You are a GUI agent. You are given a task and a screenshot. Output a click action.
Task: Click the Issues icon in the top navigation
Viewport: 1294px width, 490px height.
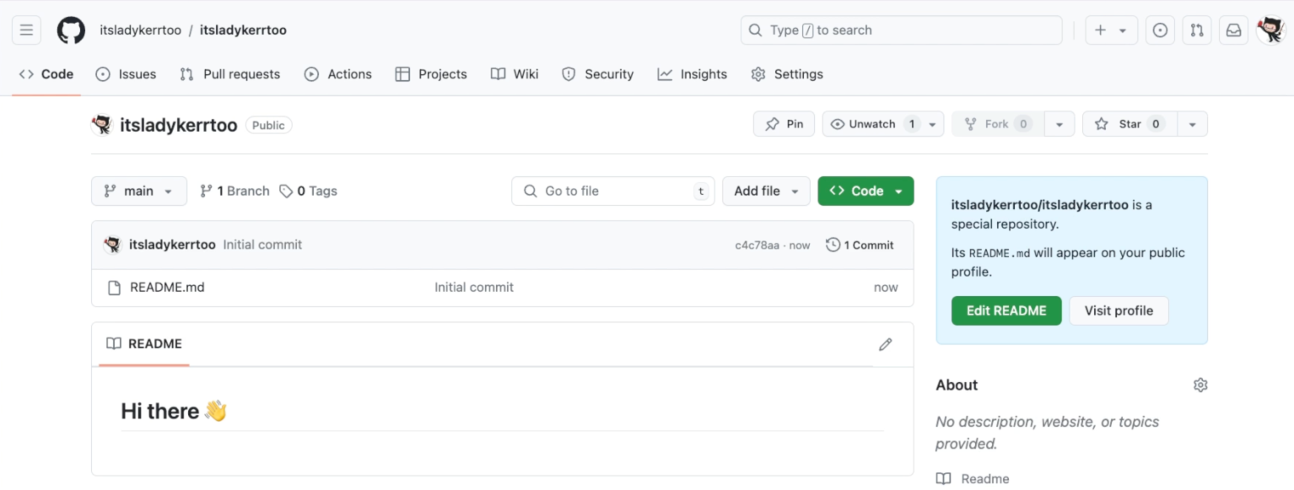click(1159, 30)
